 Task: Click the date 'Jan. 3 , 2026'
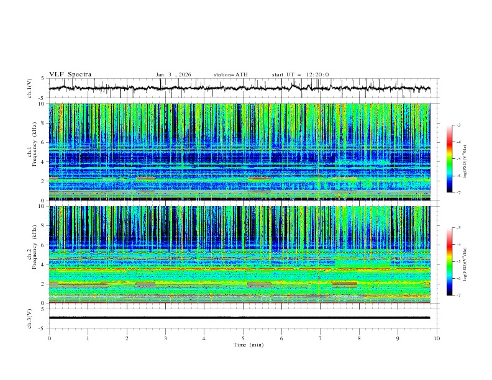173,75
